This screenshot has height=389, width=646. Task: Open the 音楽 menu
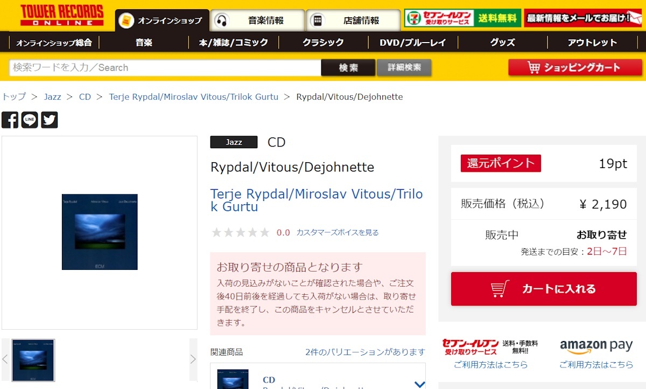coord(144,43)
